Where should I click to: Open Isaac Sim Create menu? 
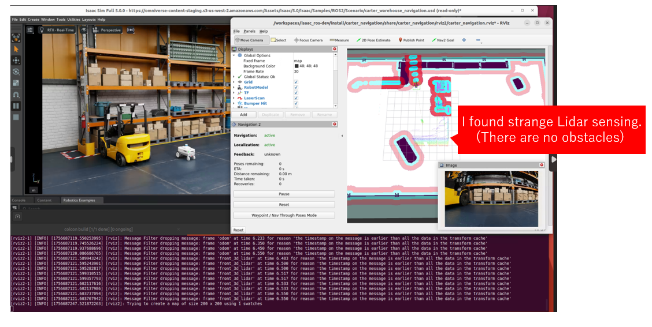click(x=34, y=20)
